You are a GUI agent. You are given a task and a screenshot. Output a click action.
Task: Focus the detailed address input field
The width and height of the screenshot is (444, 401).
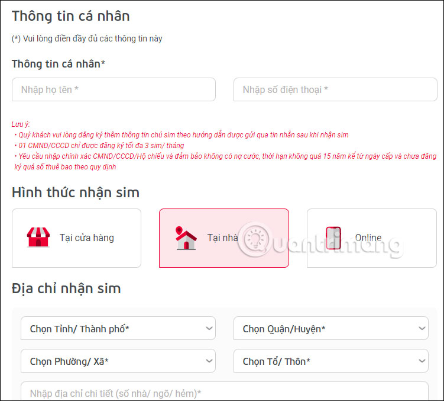pos(224,392)
